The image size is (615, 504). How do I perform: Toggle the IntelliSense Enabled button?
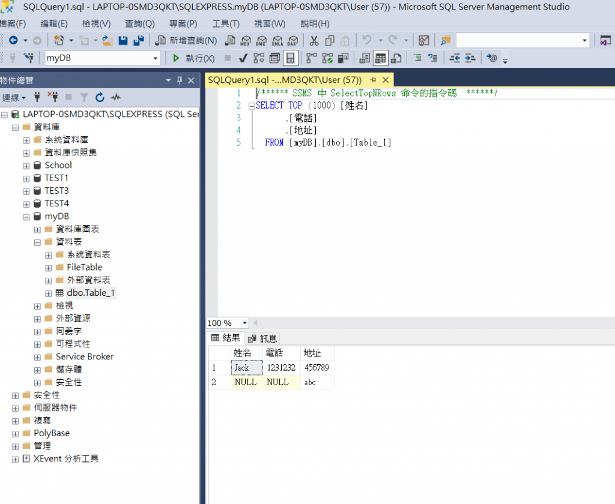click(291, 58)
